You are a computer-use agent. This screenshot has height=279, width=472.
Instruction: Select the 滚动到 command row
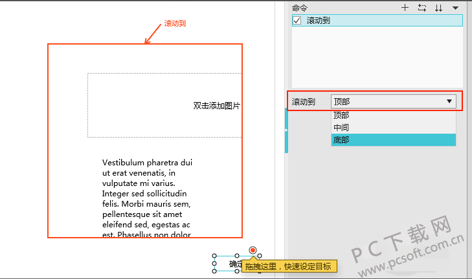(377, 21)
